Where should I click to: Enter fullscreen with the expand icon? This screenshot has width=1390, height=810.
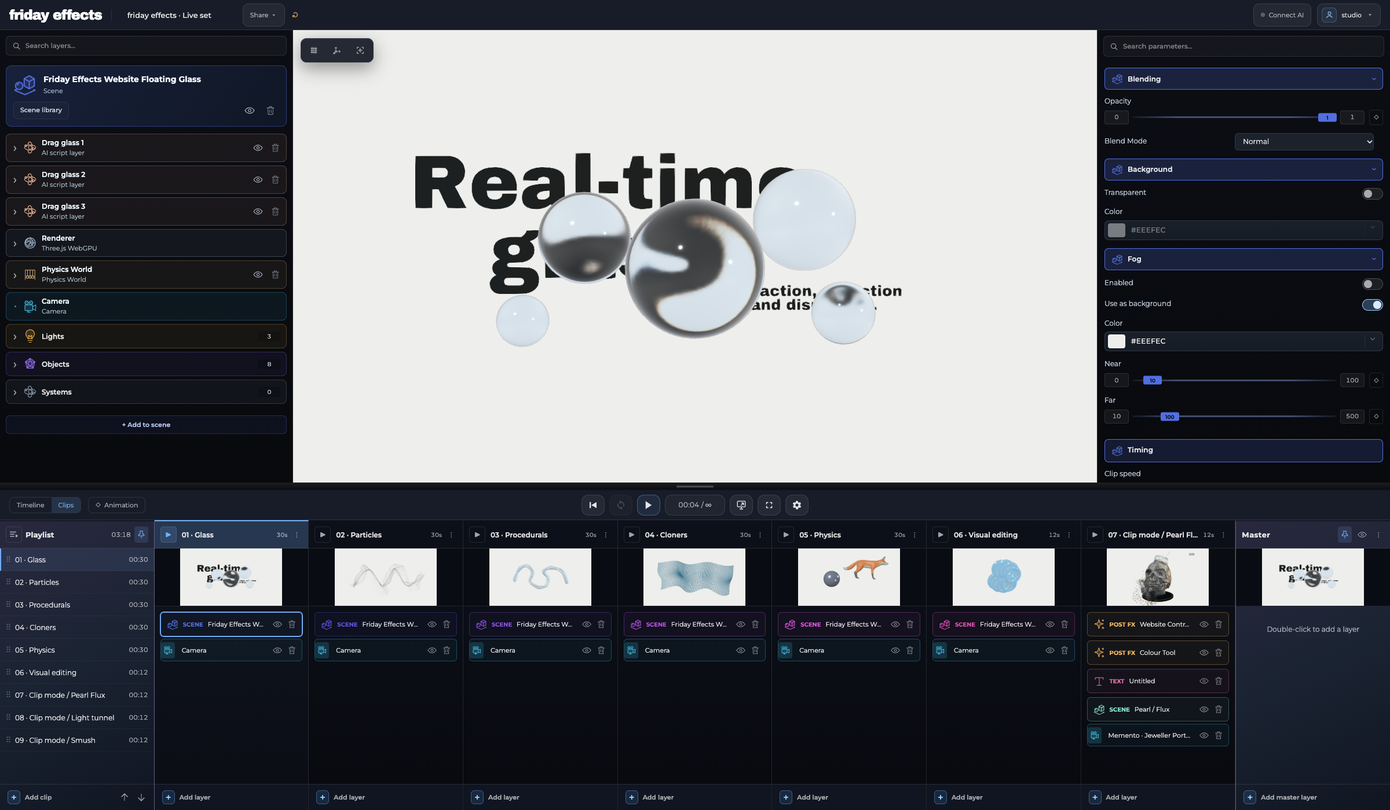click(769, 505)
